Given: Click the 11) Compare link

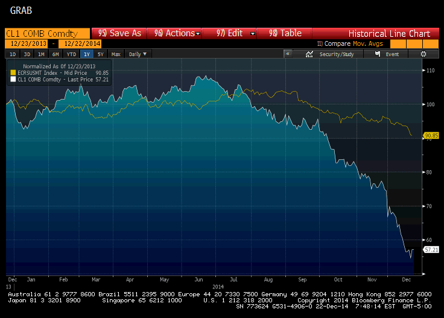Looking at the screenshot, I should pyautogui.click(x=334, y=43).
